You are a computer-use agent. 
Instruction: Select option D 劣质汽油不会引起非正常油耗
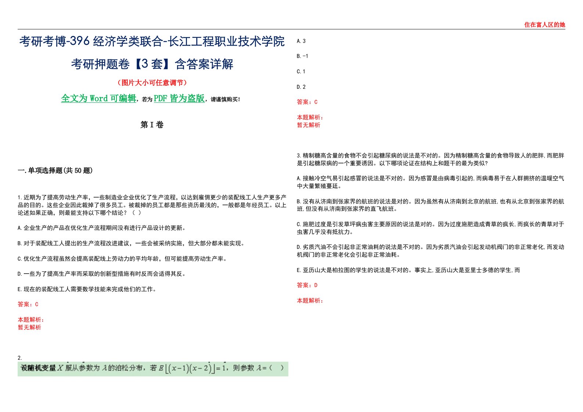click(x=431, y=251)
